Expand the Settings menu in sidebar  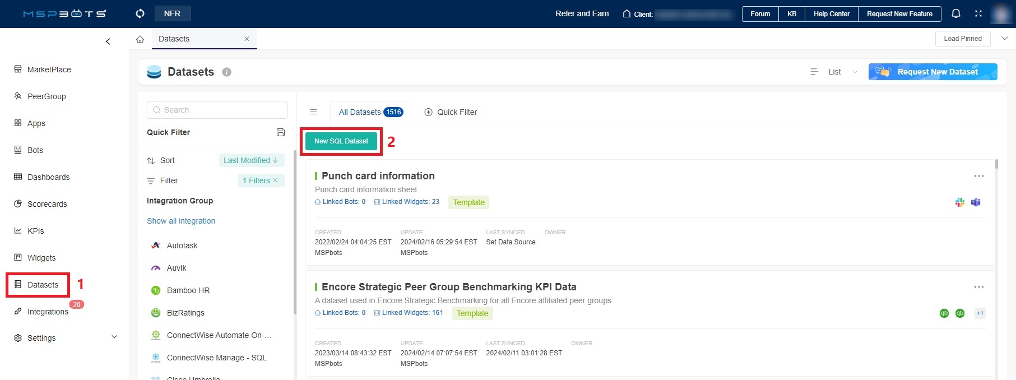[114, 337]
